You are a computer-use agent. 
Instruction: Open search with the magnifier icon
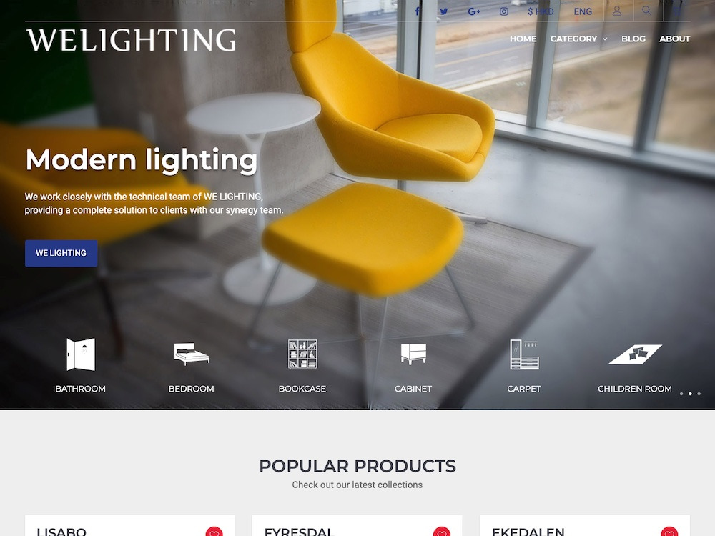[x=646, y=10]
